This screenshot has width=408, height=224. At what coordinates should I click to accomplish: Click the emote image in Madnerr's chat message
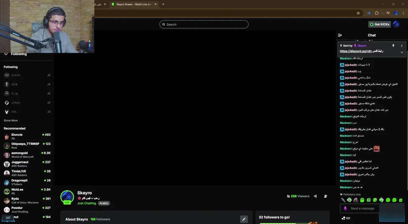[377, 149]
